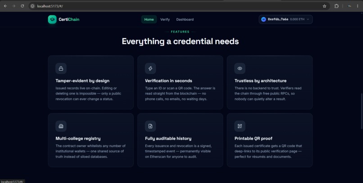
Task: Click the 0.000 ETH balance text
Action: pyautogui.click(x=297, y=19)
